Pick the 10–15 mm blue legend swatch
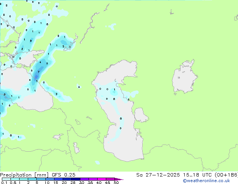 [50, 179]
